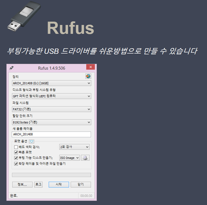The width and height of the screenshot is (207, 205).
Task: Click the Rufus 1.4.9.506 title text
Action: [x=52, y=68]
